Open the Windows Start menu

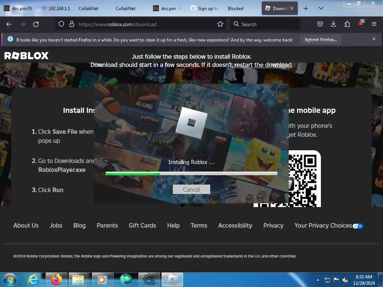(x=10, y=280)
